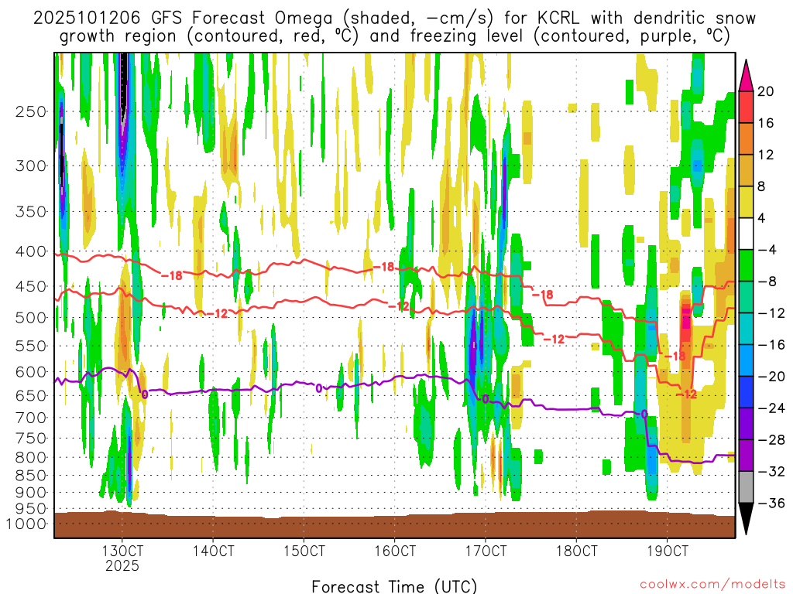Image resolution: width=793 pixels, height=594 pixels.
Task: Pick the bright green swatch between -4 and -8
Action: (746, 266)
